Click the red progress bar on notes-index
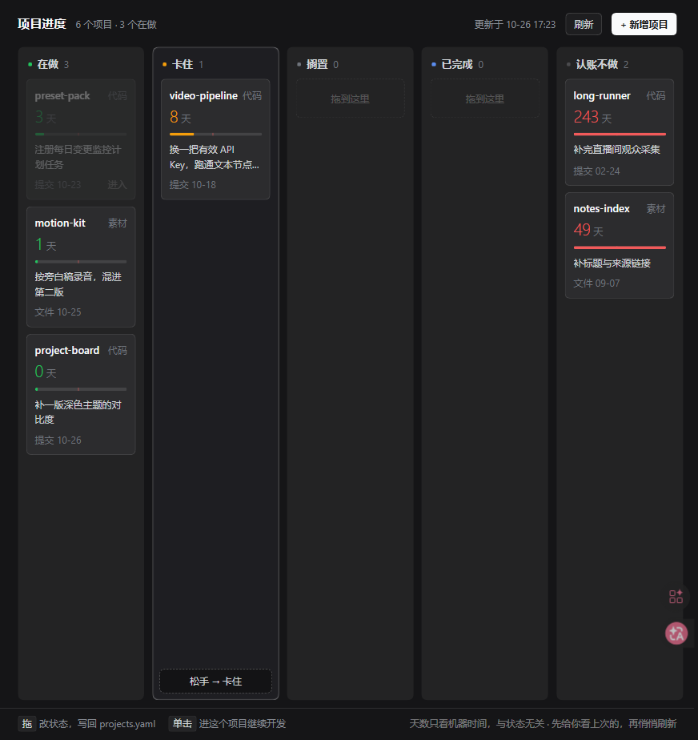 [620, 247]
